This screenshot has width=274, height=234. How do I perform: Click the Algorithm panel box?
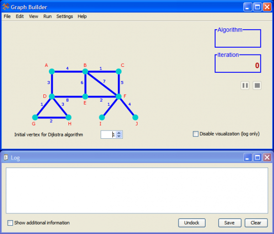(238, 38)
